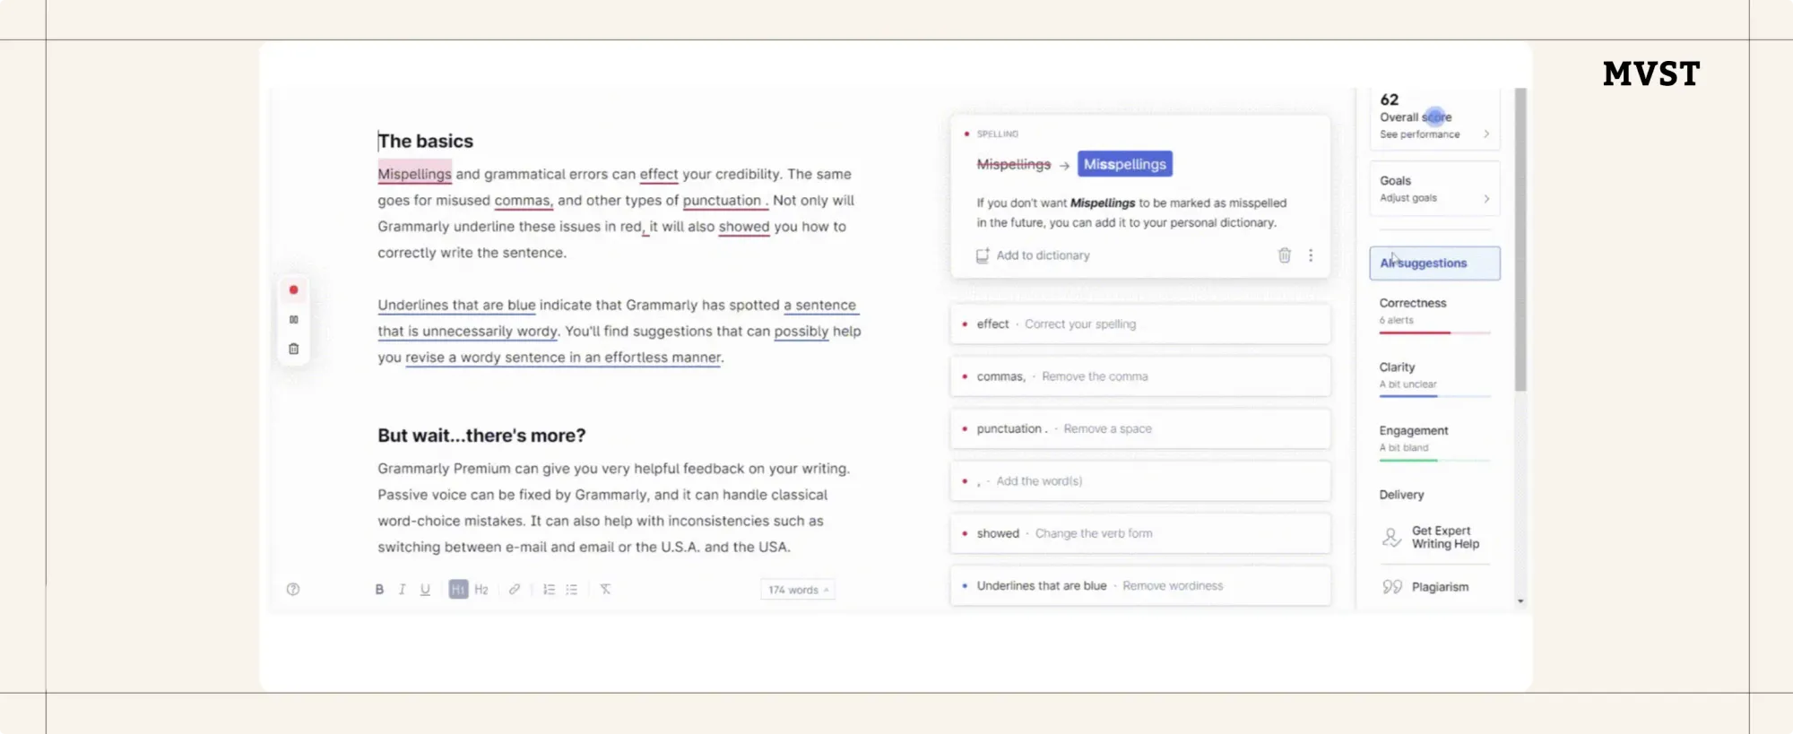Screen dimensions: 1793x734
Task: Toggle the H1 heading style
Action: (458, 590)
